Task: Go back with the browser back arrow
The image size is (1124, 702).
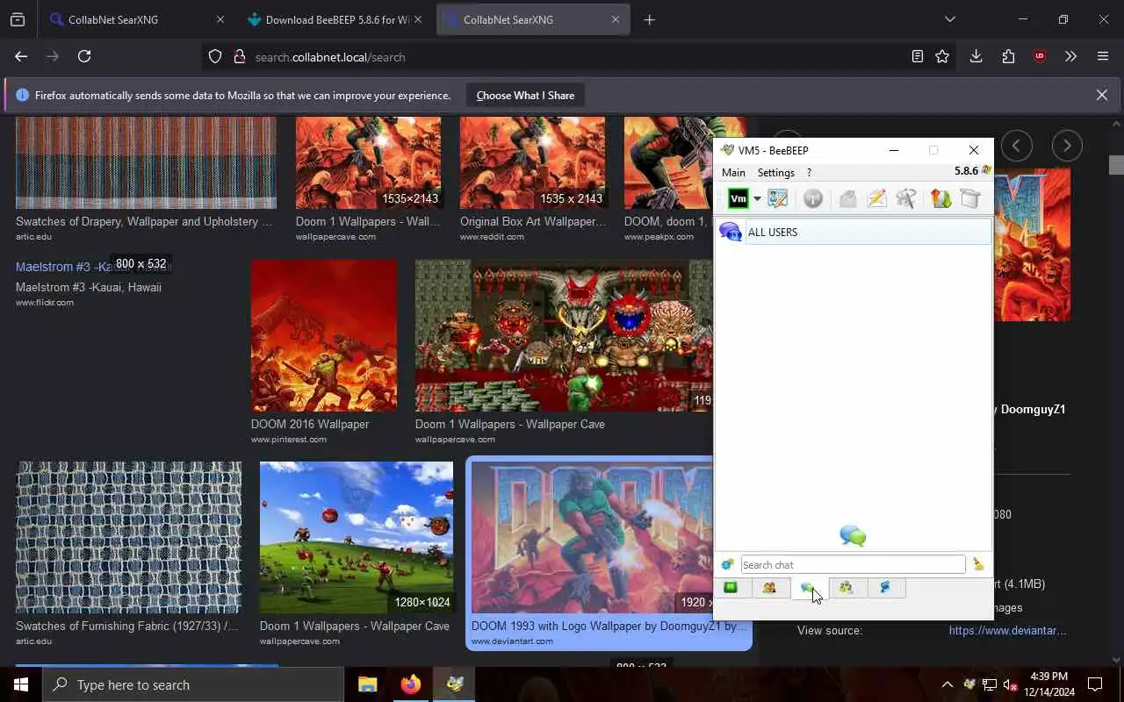Action: [21, 56]
